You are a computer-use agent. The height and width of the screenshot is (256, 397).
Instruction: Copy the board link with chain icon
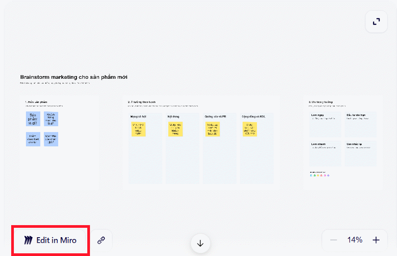click(x=101, y=240)
